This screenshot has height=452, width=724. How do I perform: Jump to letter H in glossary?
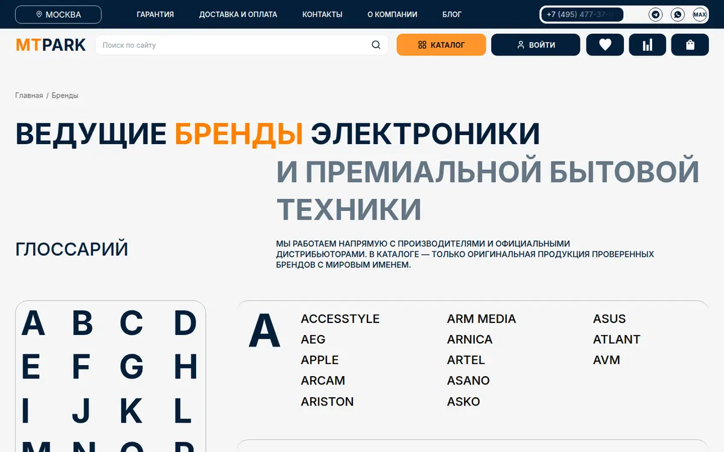[185, 367]
